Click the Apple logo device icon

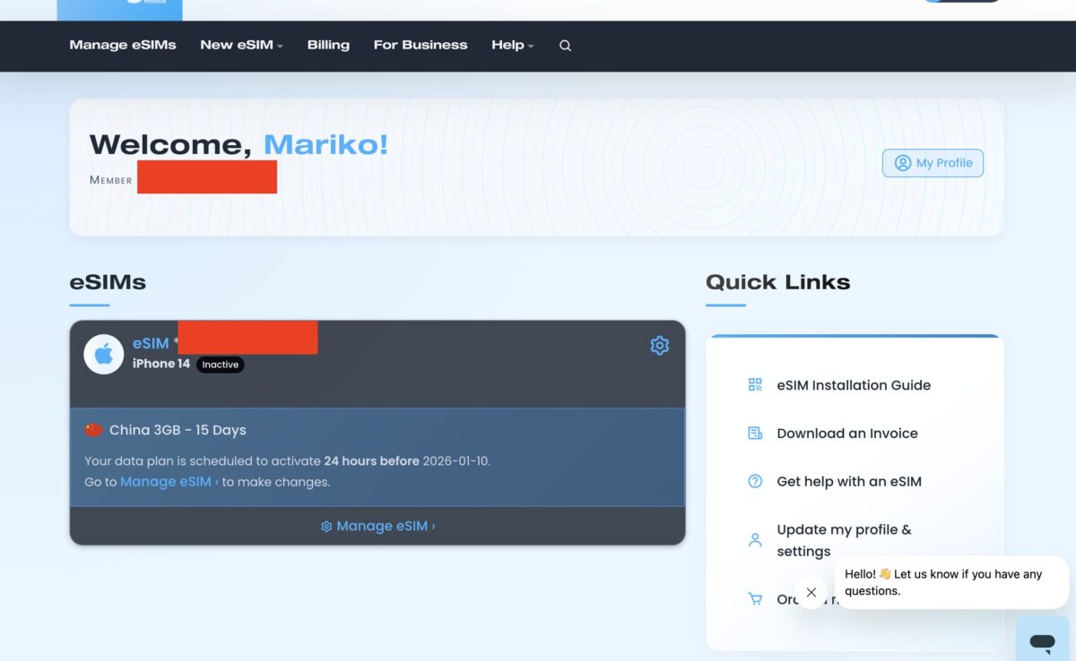pyautogui.click(x=104, y=355)
